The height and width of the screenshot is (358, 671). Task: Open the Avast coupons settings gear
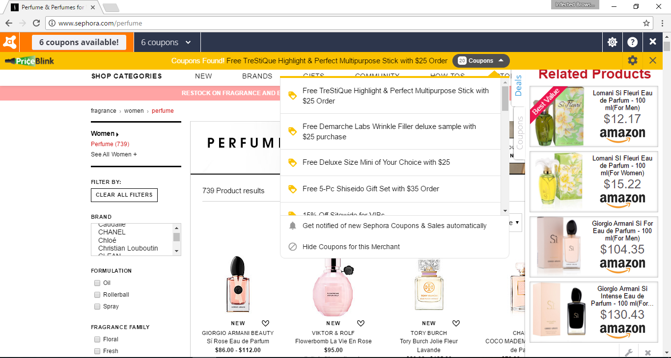(612, 42)
